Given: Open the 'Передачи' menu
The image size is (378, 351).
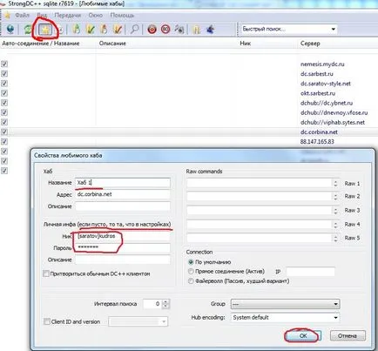Looking at the screenshot, I should click(68, 15).
